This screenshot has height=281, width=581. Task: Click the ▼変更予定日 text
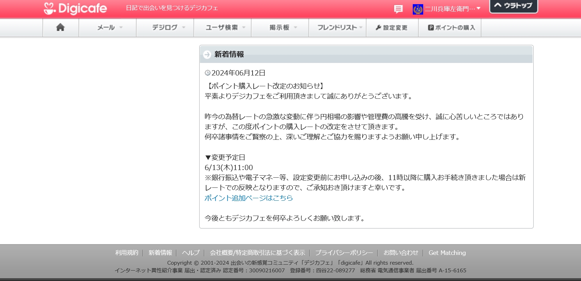click(225, 158)
